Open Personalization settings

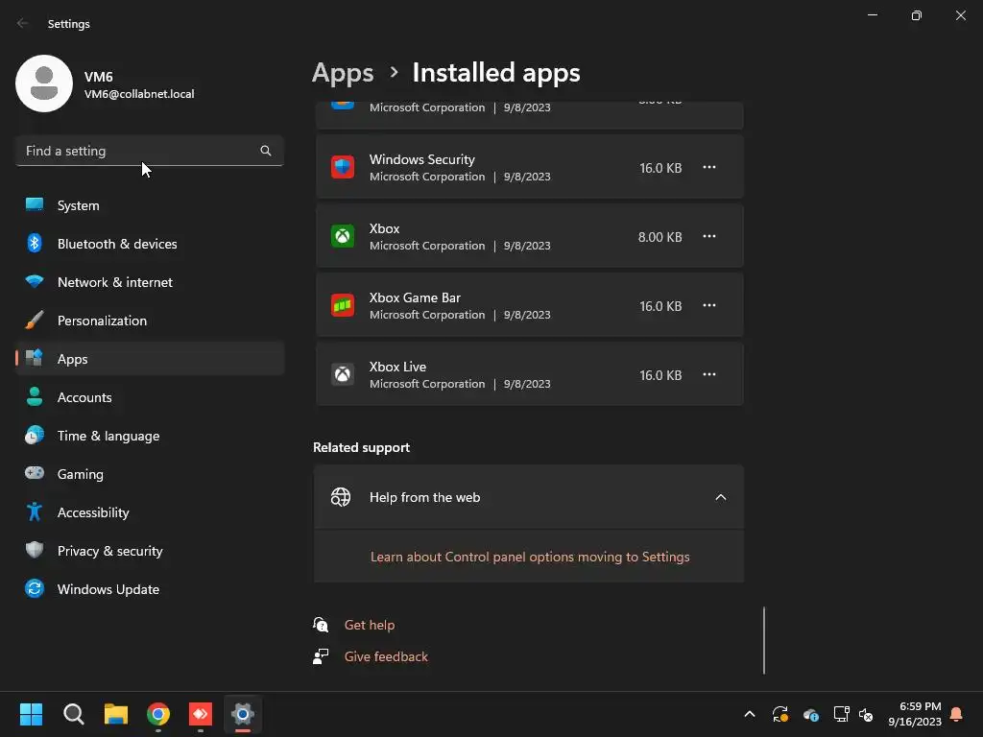[x=149, y=321]
